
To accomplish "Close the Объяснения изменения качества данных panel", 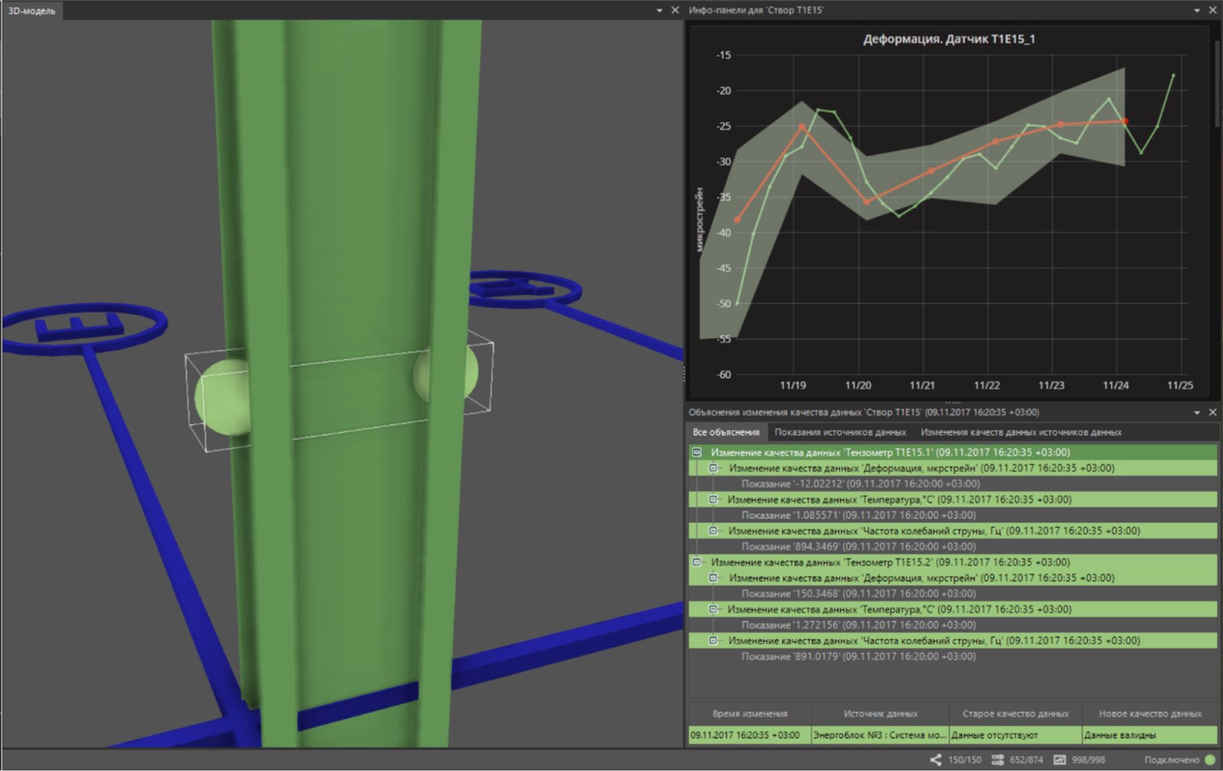I will (1212, 413).
